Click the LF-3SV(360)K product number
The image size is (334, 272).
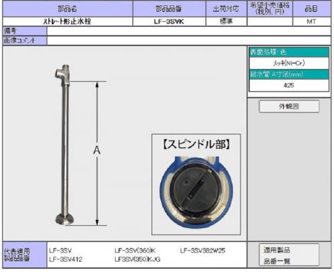pos(135,251)
